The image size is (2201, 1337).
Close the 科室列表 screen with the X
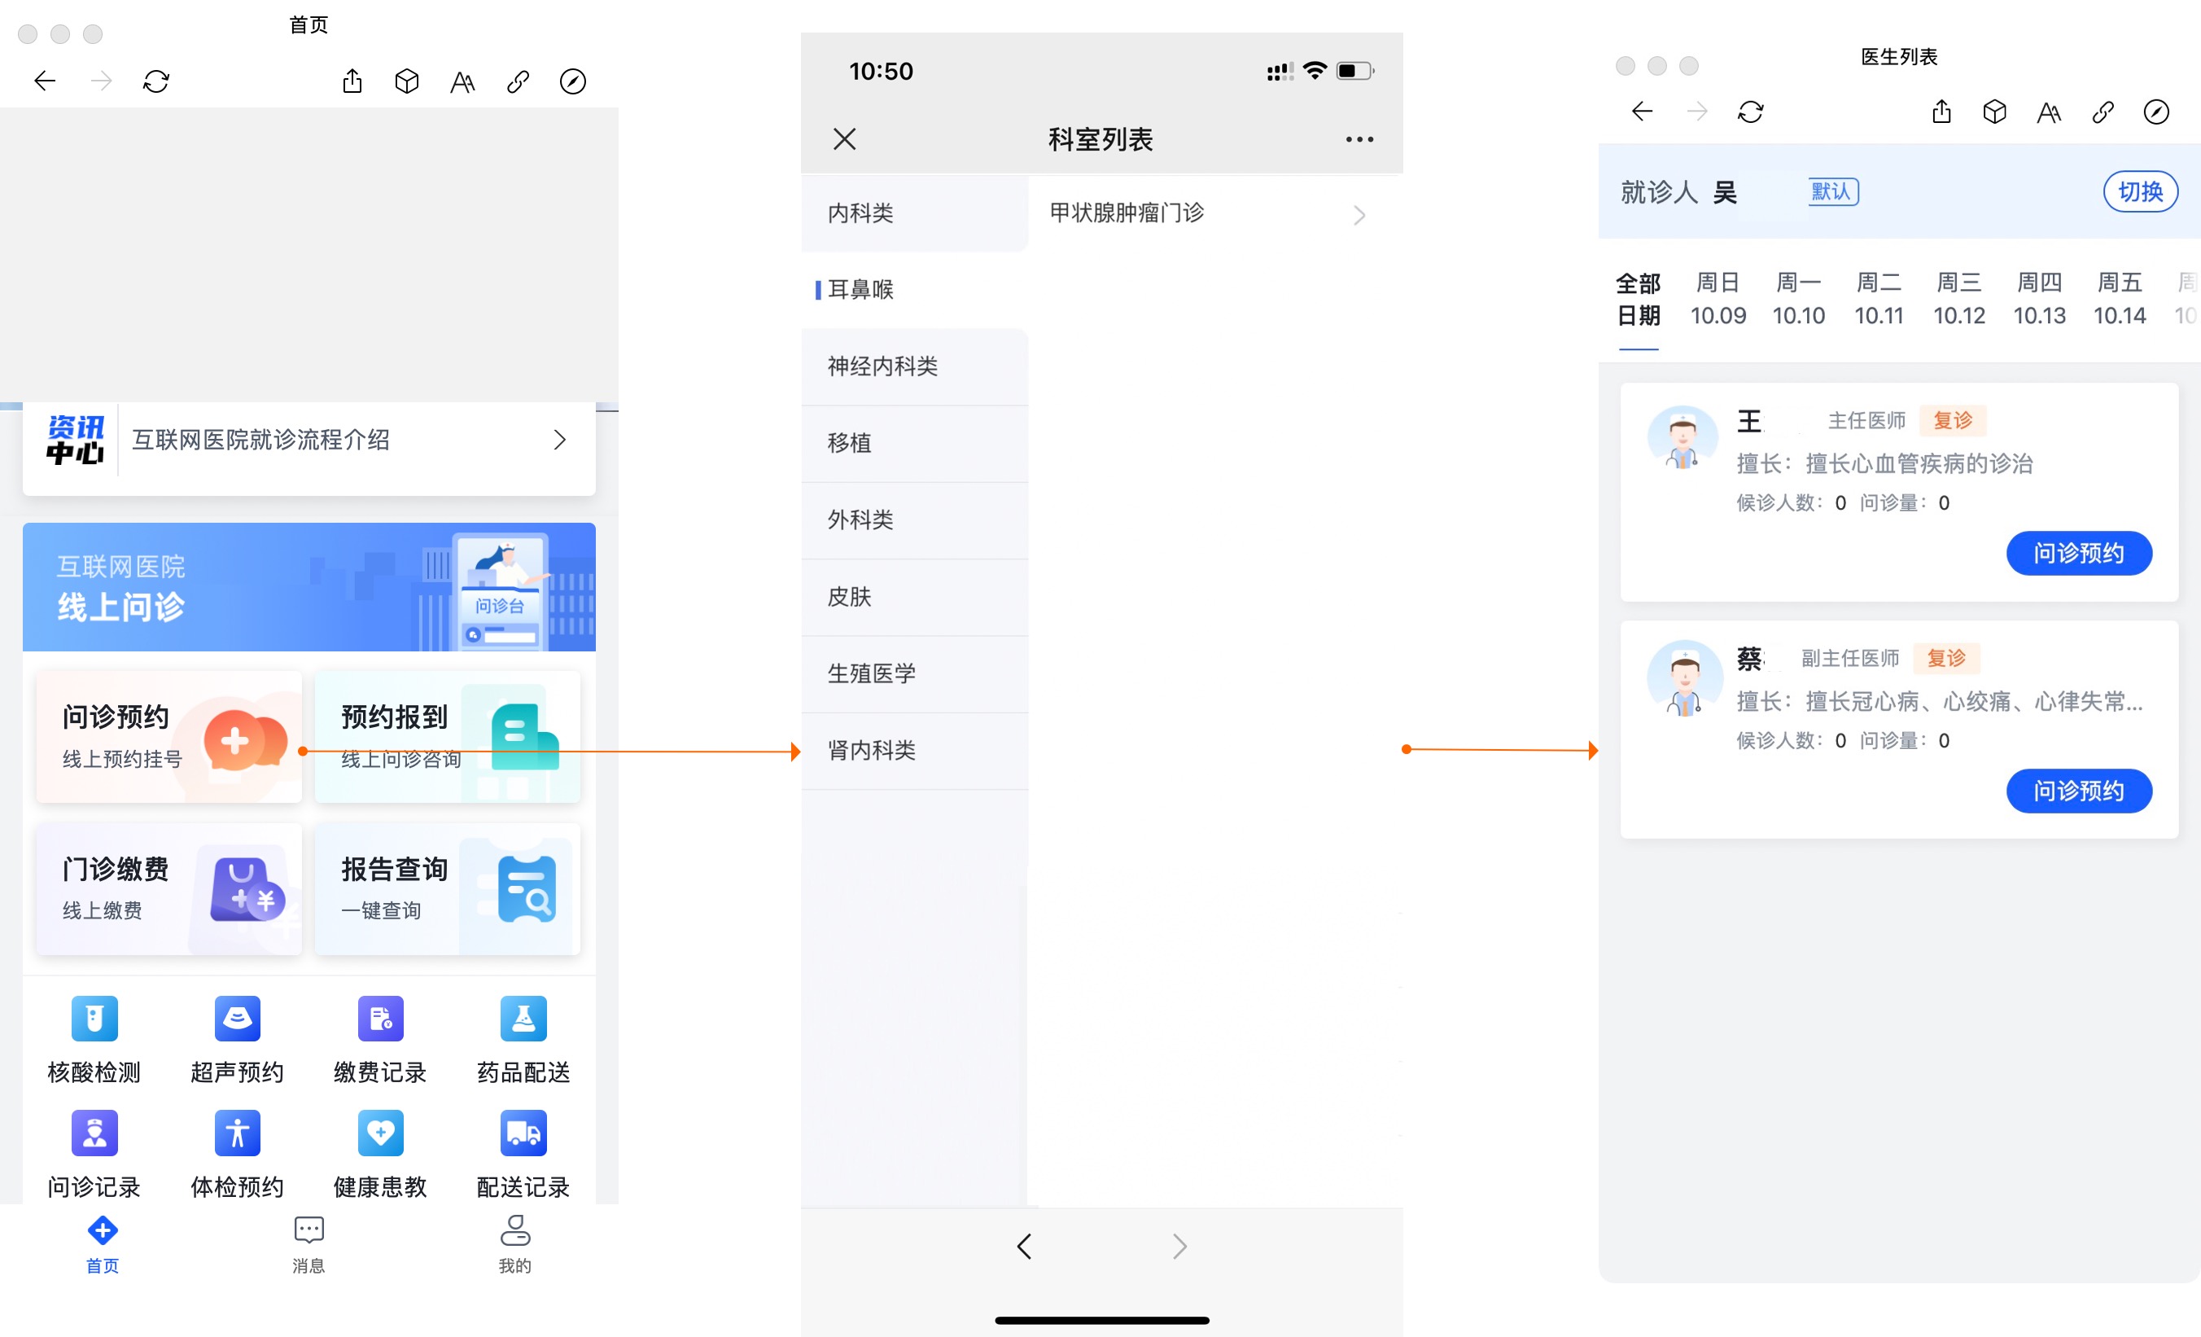[x=844, y=139]
